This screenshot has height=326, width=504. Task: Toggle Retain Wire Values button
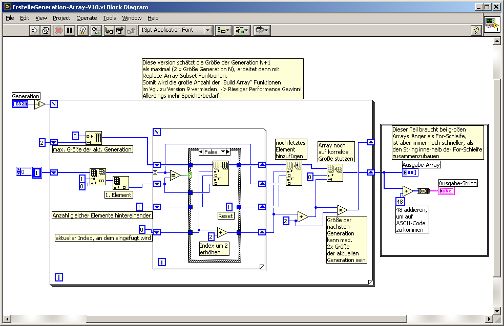(96, 31)
